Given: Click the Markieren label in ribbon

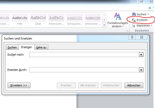Looking at the screenshot, I should [143, 25].
